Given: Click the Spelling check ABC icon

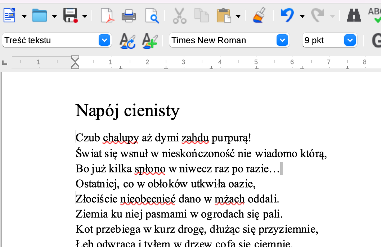Looking at the screenshot, I should (x=375, y=15).
